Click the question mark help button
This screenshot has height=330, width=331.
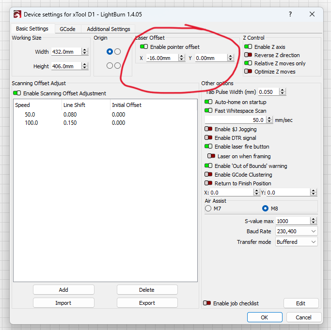(290, 14)
